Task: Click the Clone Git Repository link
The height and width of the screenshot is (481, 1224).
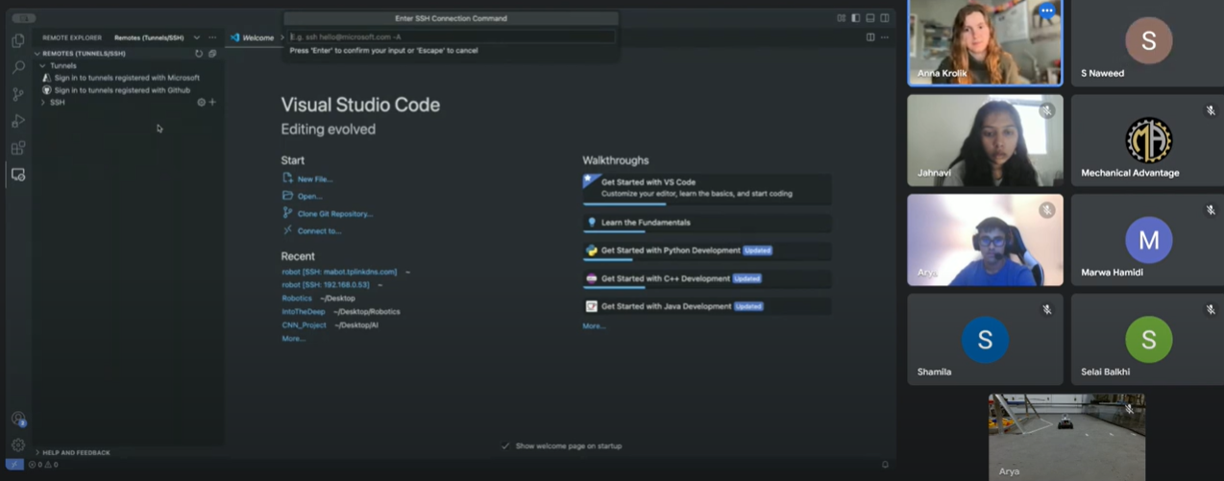Action: tap(334, 214)
